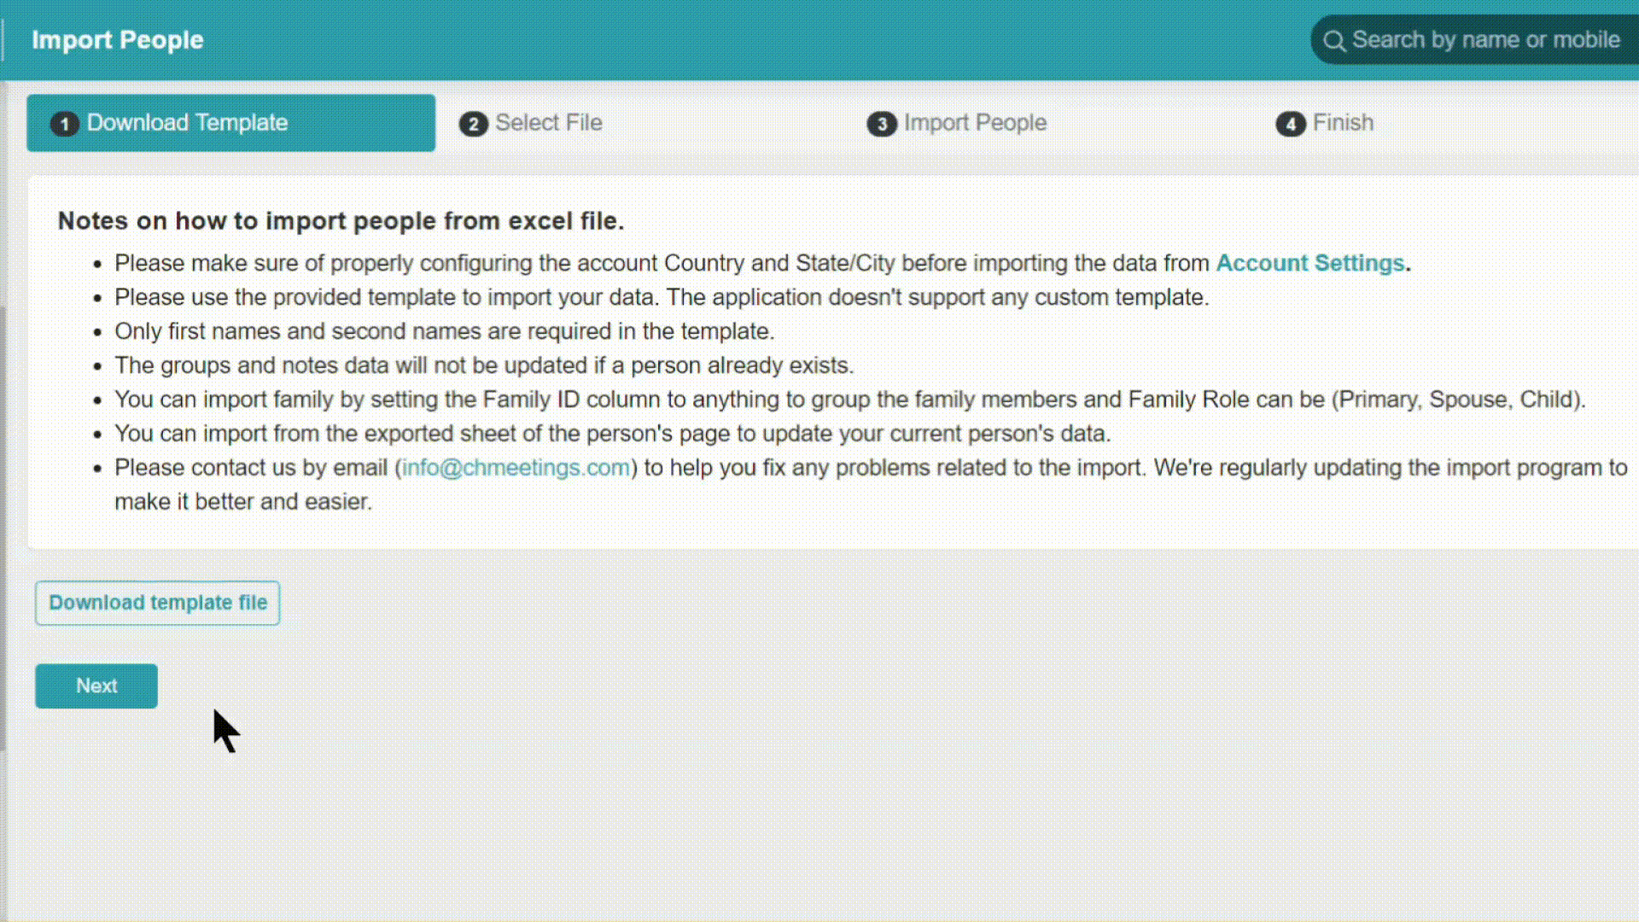Click the left vertical scrollbar
The width and height of the screenshot is (1639, 922).
[3, 529]
